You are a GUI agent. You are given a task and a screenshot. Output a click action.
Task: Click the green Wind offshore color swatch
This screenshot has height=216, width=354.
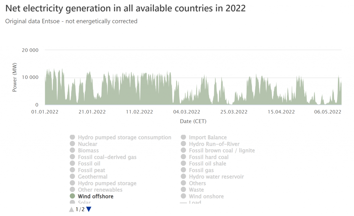(72, 196)
